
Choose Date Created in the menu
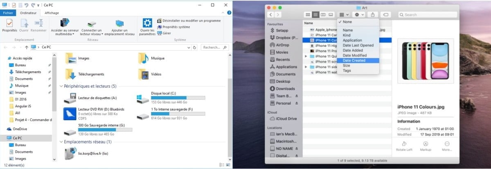point(358,60)
